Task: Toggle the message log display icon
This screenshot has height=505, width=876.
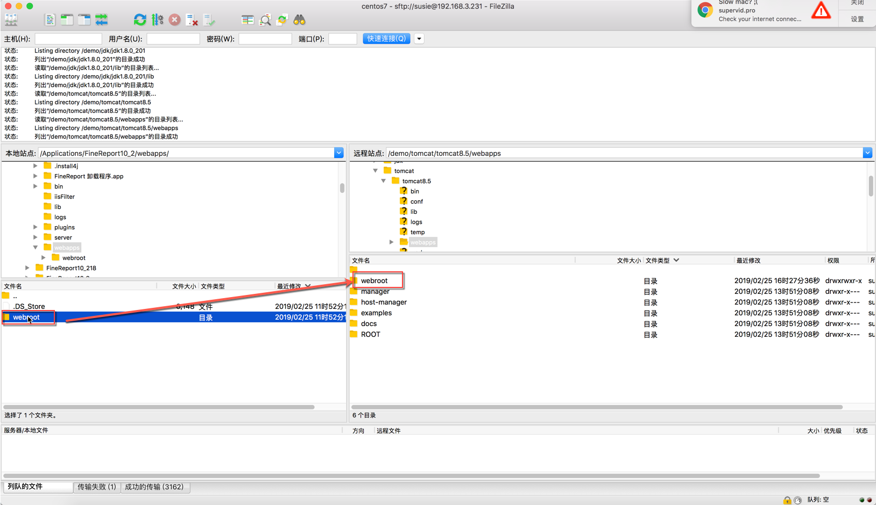Action: (x=50, y=20)
